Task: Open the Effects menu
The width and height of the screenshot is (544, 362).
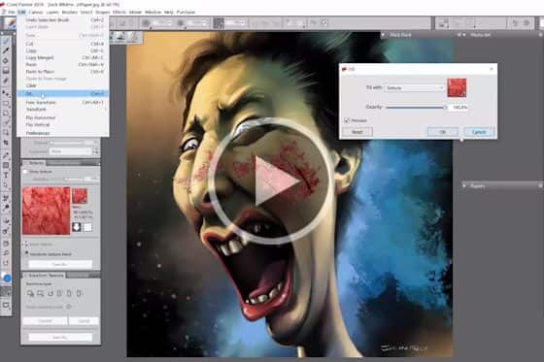Action: tap(119, 12)
